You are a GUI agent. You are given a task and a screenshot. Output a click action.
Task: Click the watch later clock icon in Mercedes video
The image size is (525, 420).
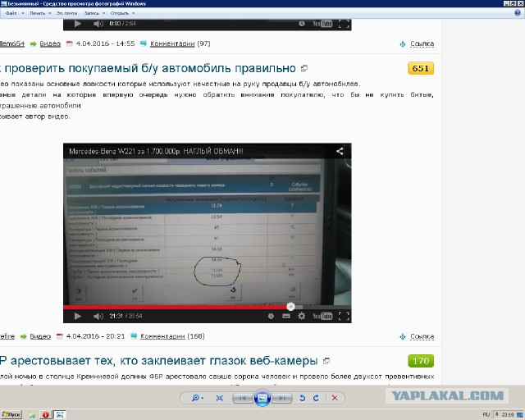pos(271,316)
